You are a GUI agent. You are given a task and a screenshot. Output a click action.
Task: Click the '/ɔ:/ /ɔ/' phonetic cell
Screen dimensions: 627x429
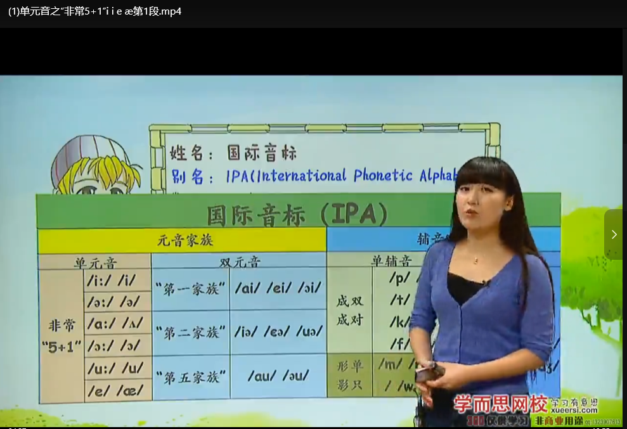pos(117,345)
